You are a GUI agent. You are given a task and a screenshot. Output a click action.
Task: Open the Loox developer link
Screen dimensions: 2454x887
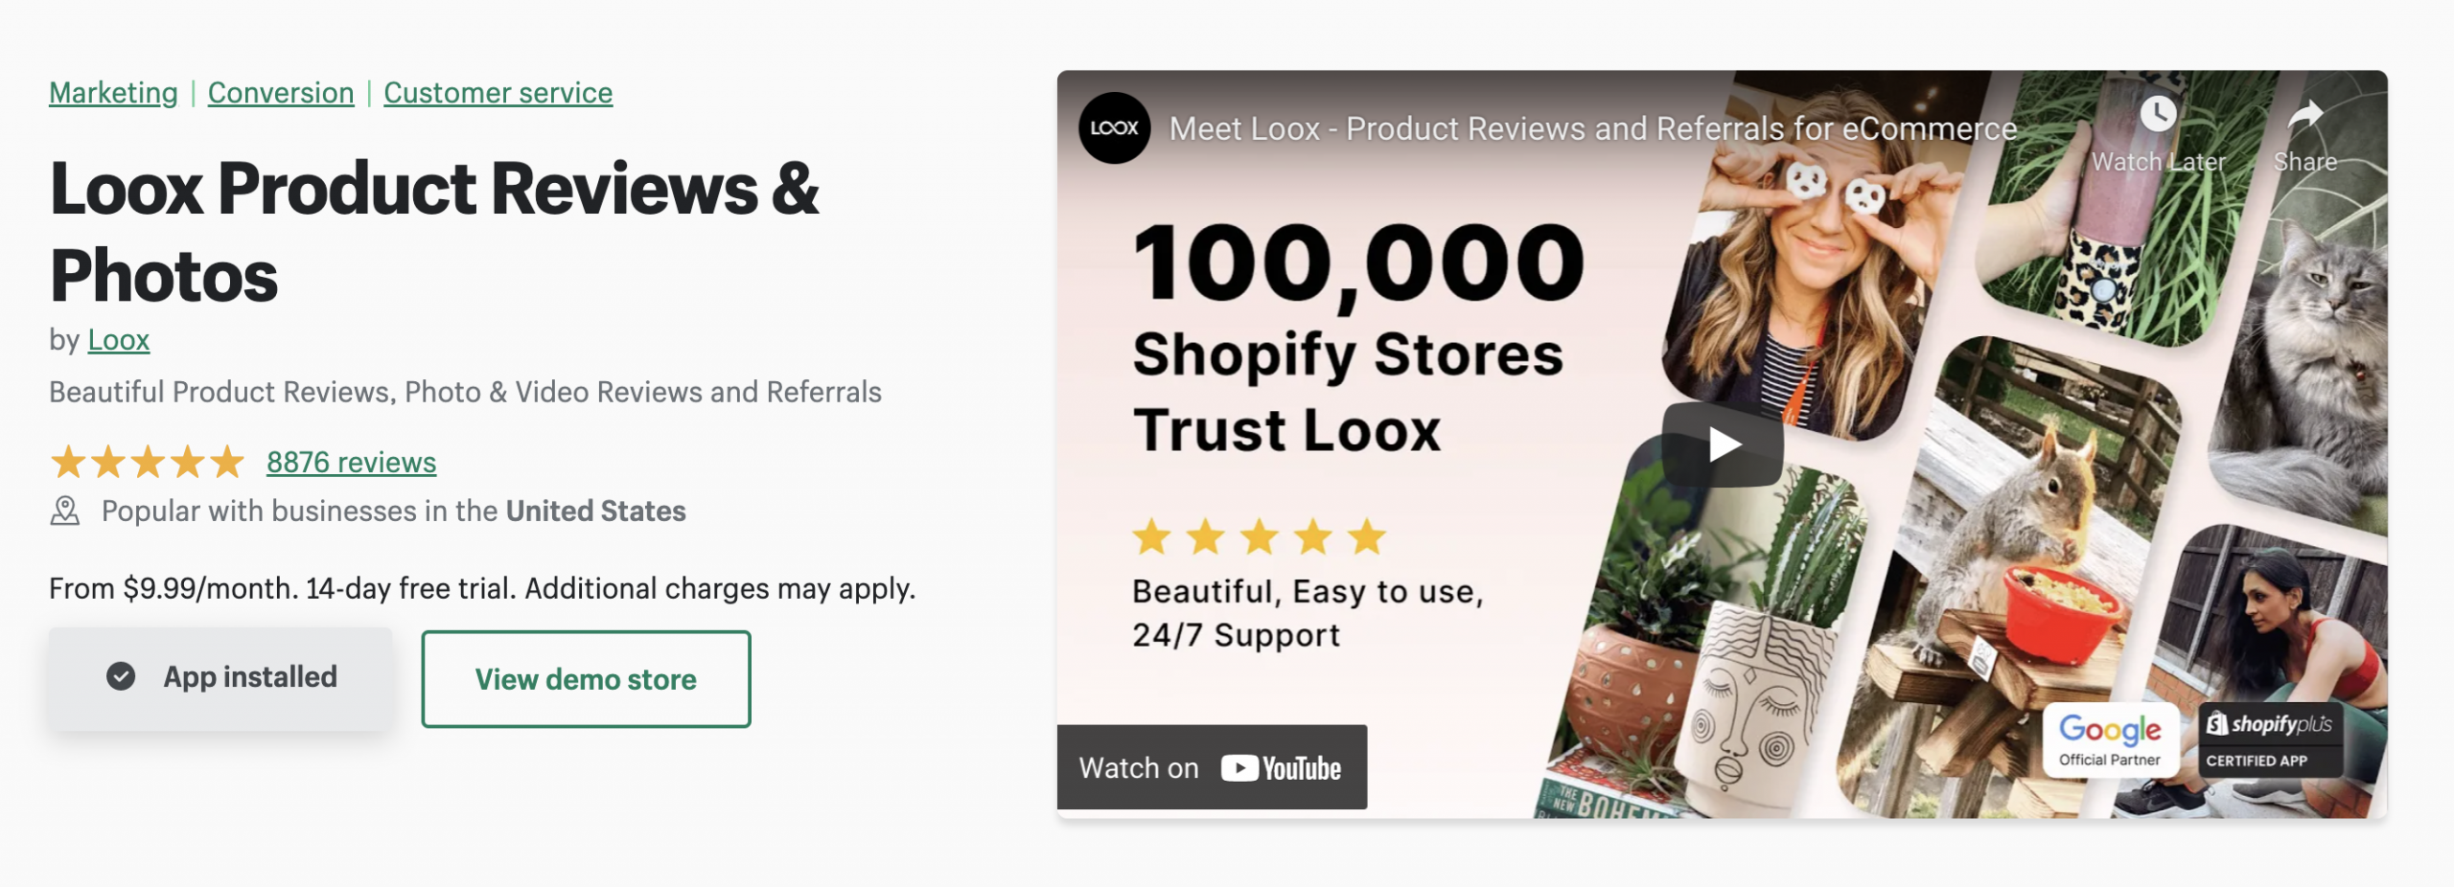[118, 340]
